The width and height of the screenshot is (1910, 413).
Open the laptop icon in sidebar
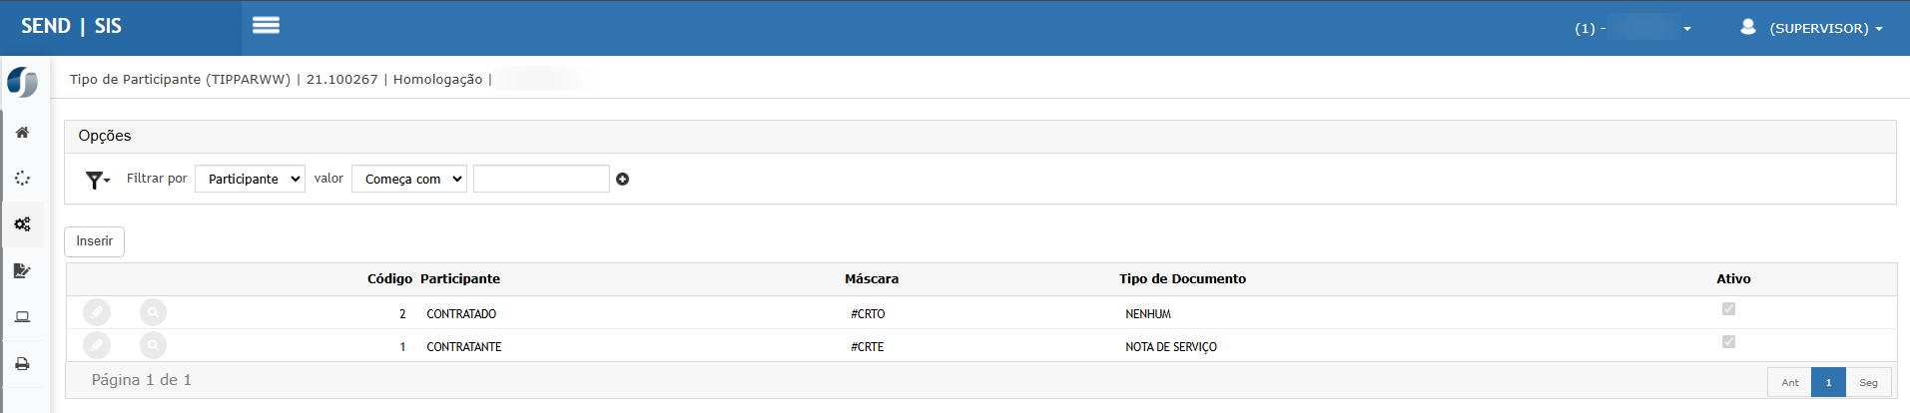click(22, 317)
